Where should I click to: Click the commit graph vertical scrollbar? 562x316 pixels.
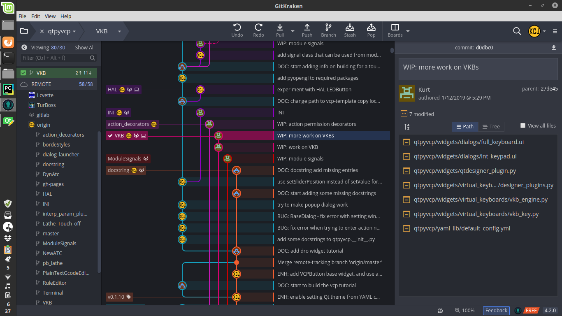click(392, 51)
